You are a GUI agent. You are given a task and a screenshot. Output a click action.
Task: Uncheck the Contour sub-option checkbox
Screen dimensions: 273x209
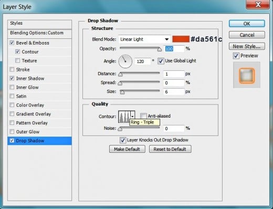click(17, 51)
